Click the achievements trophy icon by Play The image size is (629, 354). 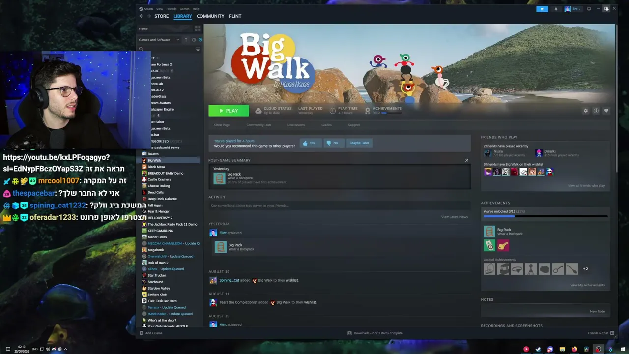[368, 110]
